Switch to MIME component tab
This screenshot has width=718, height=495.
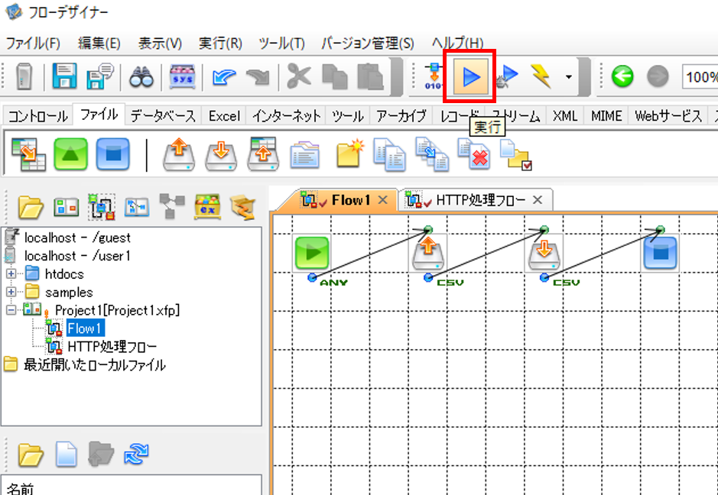(x=606, y=116)
